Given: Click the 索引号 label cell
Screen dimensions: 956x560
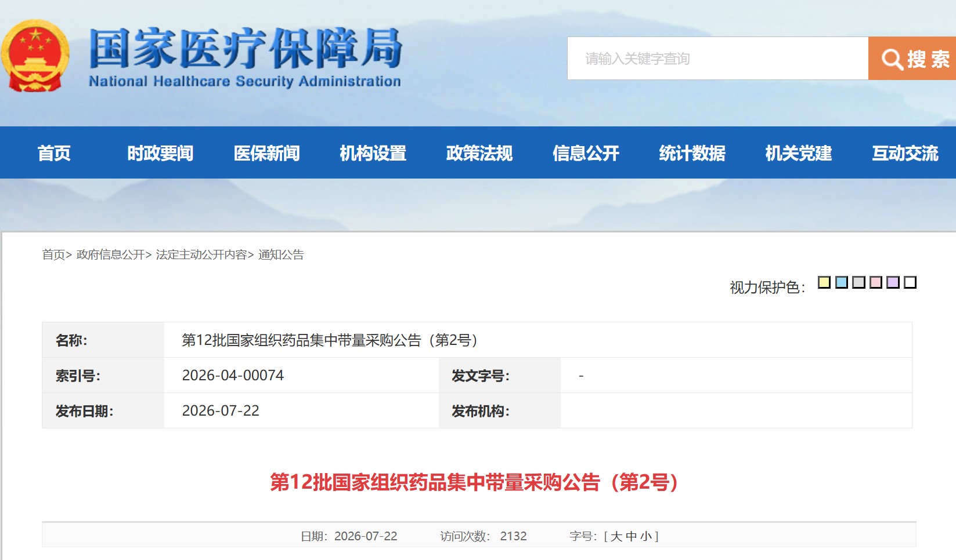Looking at the screenshot, I should (103, 375).
